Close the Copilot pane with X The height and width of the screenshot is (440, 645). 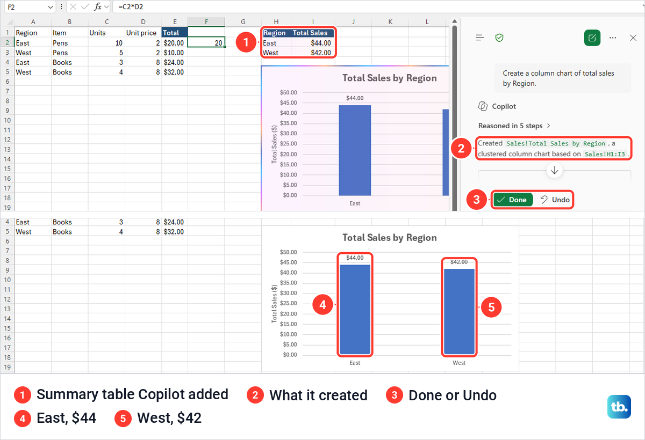point(633,38)
